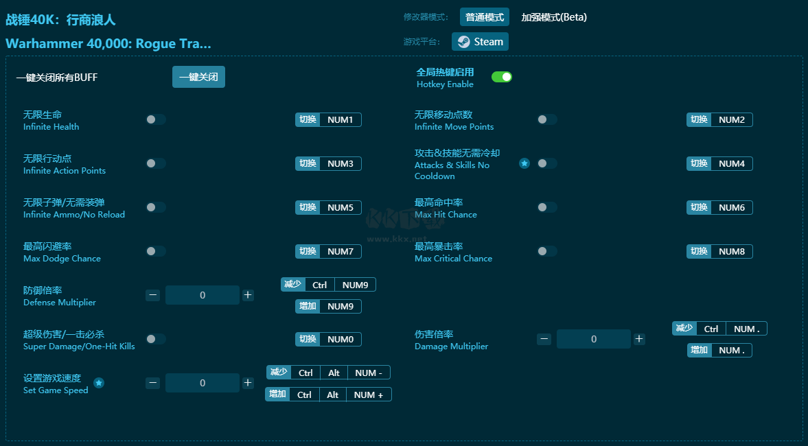Click 'NUM +' in Game Speed increase hotkey

(369, 395)
